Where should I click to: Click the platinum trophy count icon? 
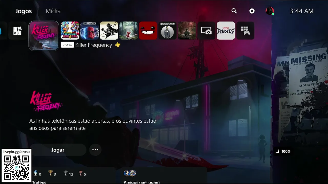point(35,173)
